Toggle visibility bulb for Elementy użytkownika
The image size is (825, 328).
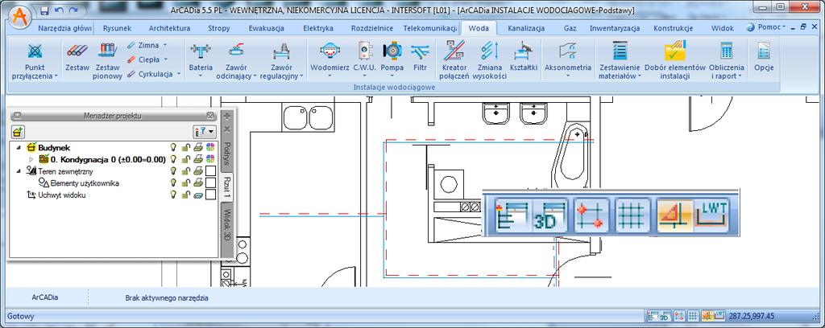click(x=172, y=182)
